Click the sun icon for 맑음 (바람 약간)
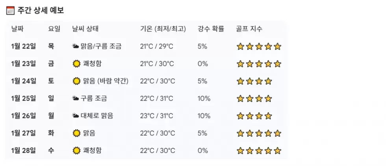386x166 pixels. click(x=76, y=81)
